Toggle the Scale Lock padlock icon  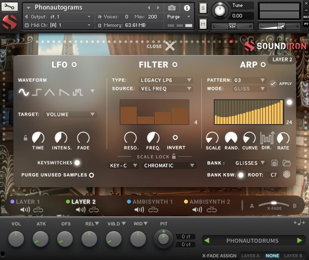point(174,156)
